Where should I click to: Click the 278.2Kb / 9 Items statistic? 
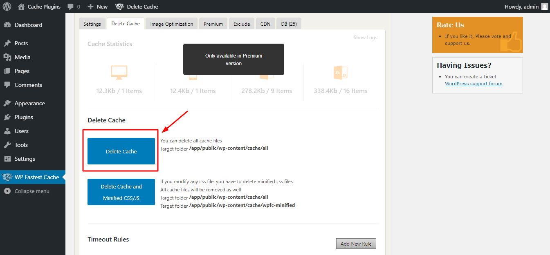[267, 91]
